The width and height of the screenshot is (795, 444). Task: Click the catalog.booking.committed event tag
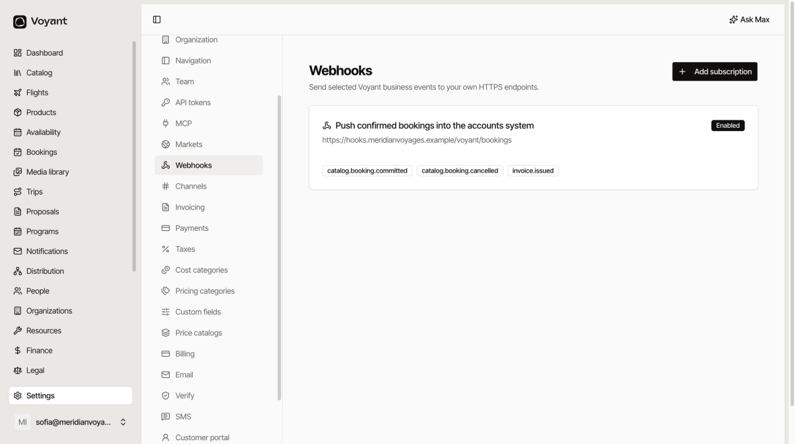pyautogui.click(x=367, y=171)
